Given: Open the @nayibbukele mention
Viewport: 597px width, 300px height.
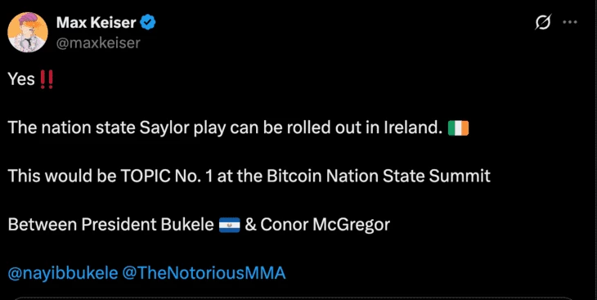Looking at the screenshot, I should tap(63, 273).
